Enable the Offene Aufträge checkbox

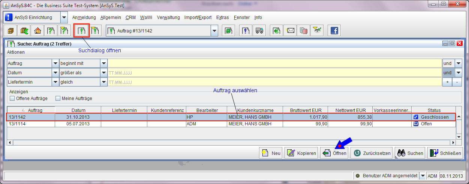[12, 99]
